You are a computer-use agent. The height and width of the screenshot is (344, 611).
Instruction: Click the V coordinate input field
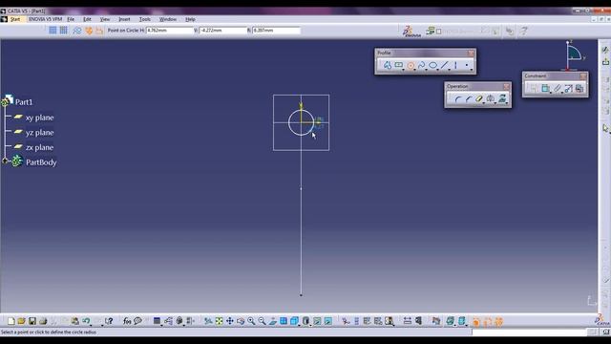pos(222,30)
